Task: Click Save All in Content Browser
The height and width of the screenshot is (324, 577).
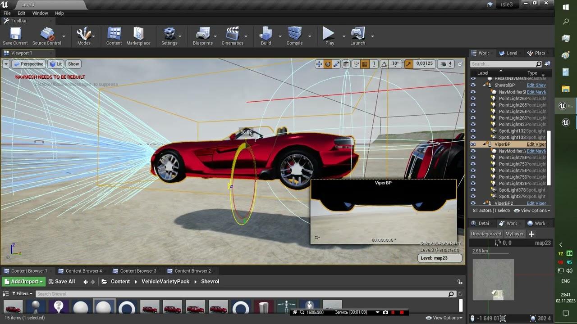Action: click(x=61, y=282)
